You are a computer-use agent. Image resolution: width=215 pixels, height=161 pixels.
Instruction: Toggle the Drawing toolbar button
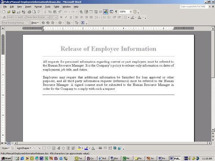point(105,12)
